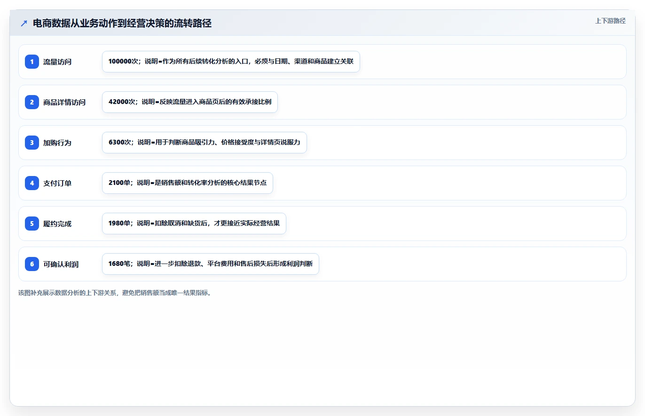Screen dimensions: 645x416
Task: Select the 支付订单 step label
Action: [x=57, y=183]
